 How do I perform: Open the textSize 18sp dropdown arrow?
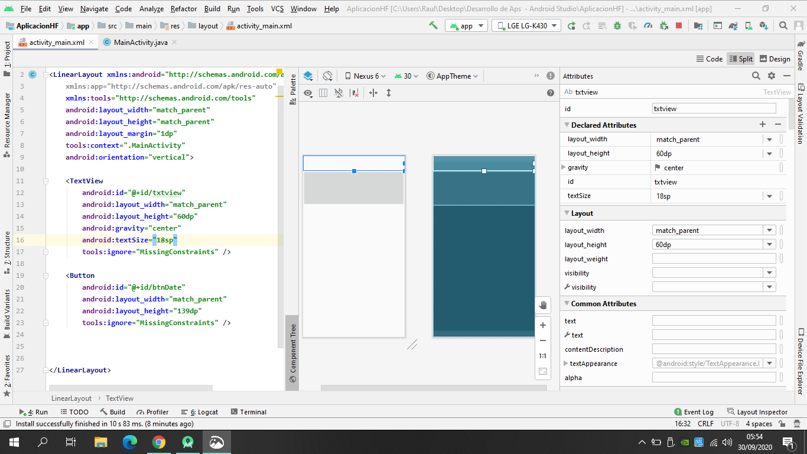pyautogui.click(x=769, y=196)
